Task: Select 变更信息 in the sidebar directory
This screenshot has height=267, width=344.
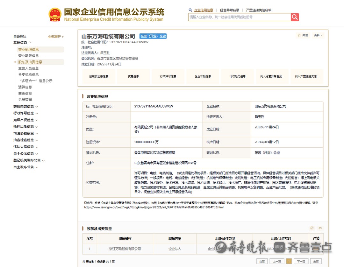Action: point(25,93)
